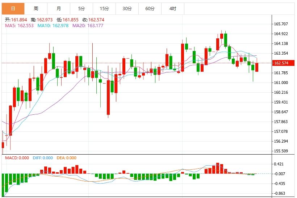Click the 164.138 price axis label
Image resolution: width=297 pixels, height=198 pixels.
(281, 43)
